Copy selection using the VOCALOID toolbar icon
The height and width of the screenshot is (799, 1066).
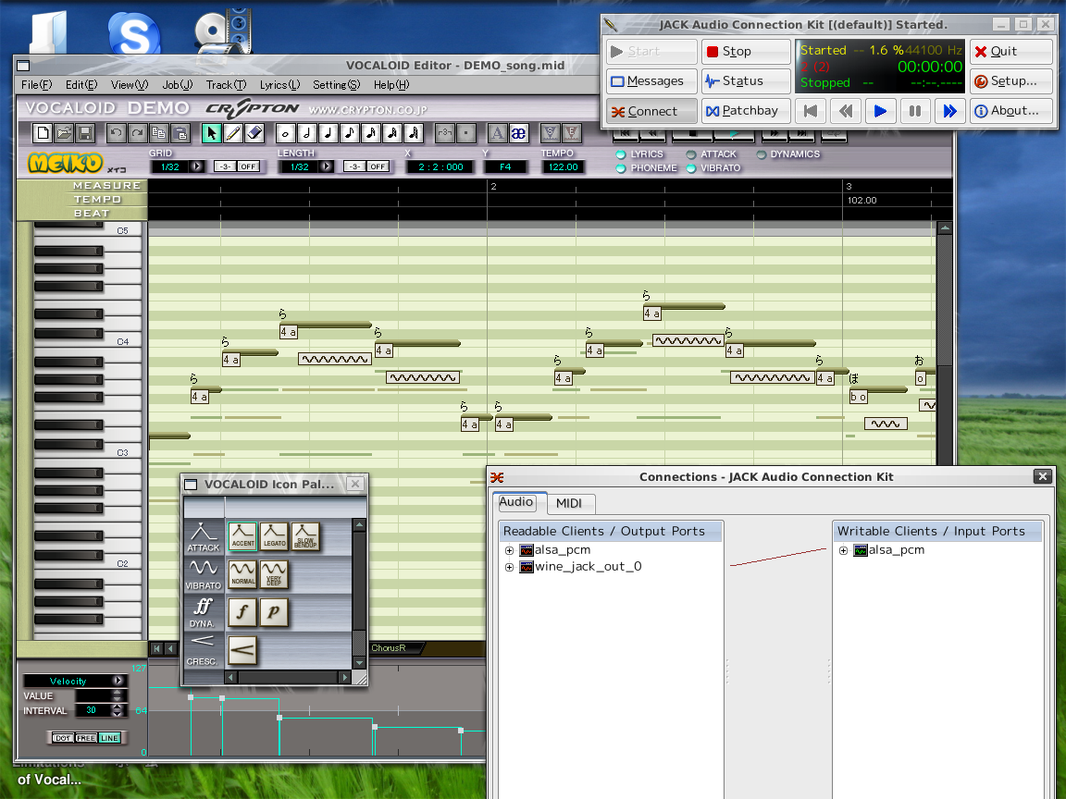[159, 132]
